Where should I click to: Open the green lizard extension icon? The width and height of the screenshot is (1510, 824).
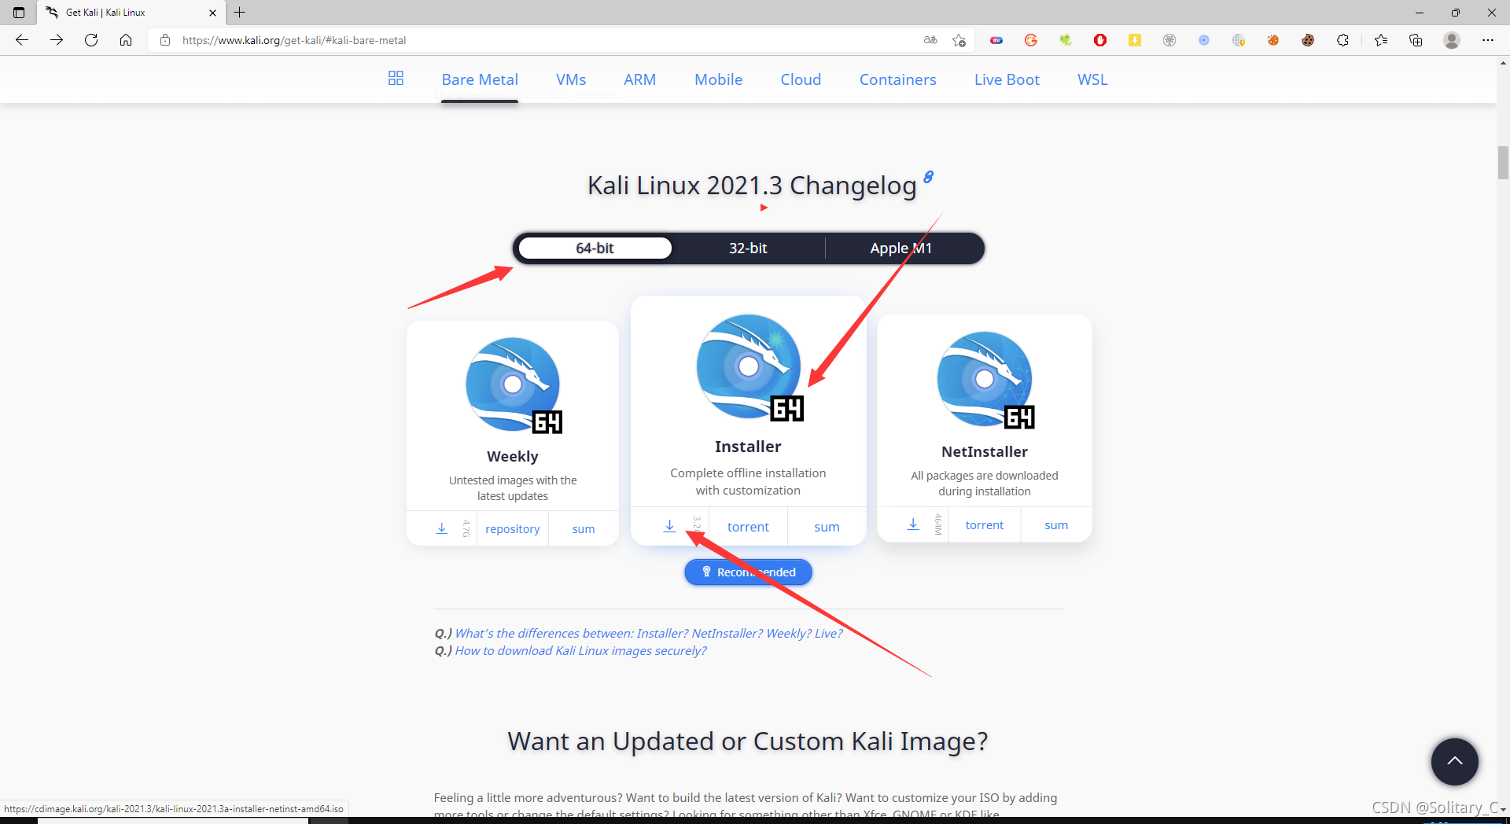coord(1066,40)
